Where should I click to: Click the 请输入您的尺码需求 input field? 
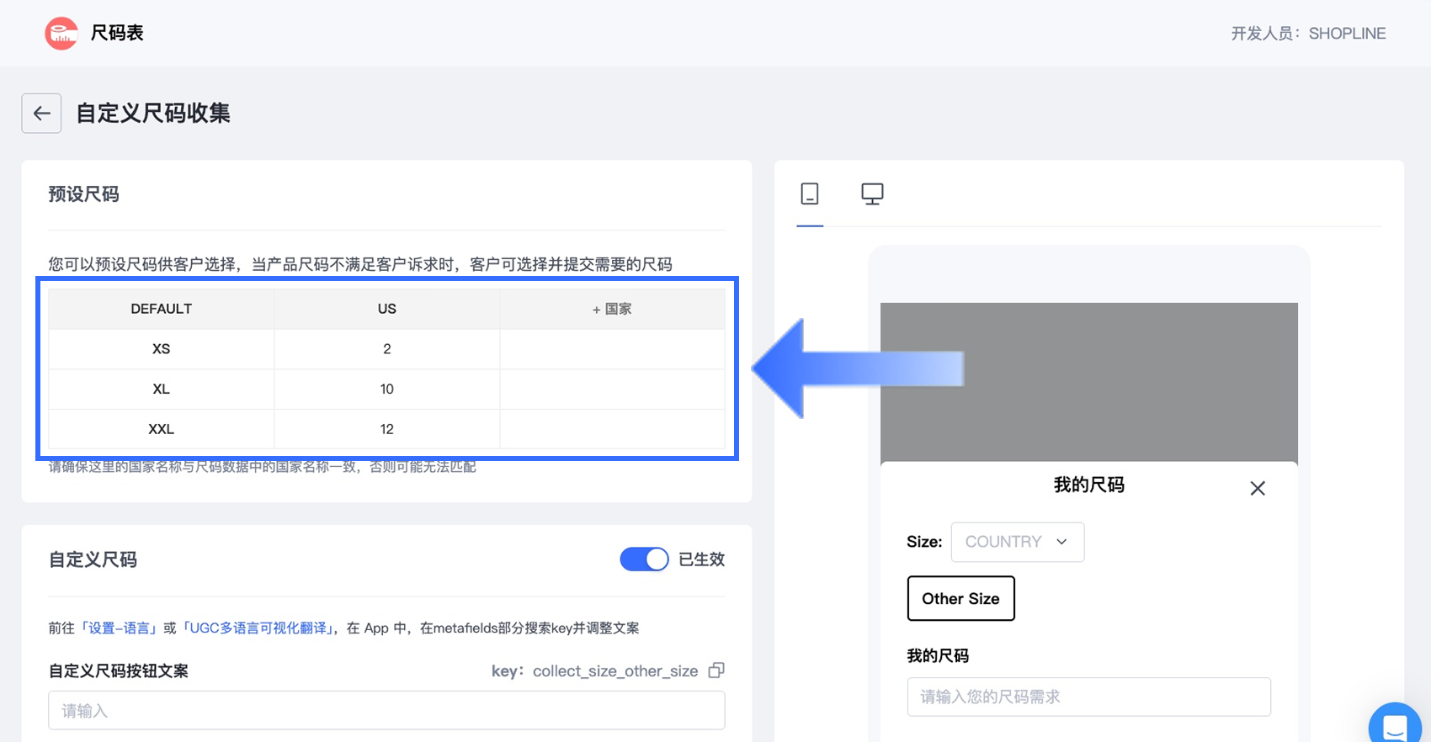click(1088, 697)
